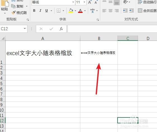This screenshot has height=132, width=157.
Task: Open phonetic guide dropdown arrow
Action: click(97, 11)
